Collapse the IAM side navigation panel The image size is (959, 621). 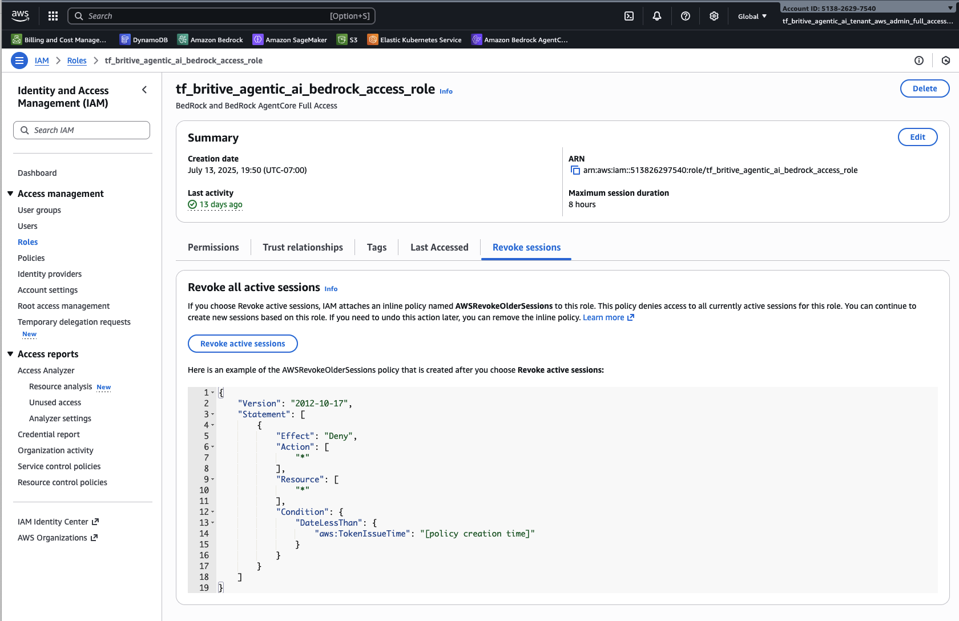pos(144,90)
